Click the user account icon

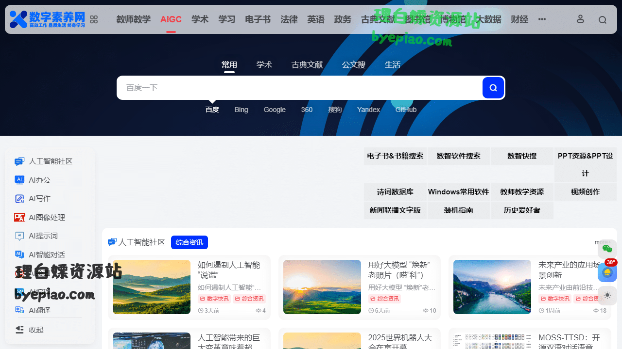pyautogui.click(x=580, y=19)
